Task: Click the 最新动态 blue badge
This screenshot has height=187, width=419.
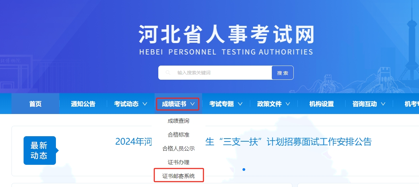Action: coord(39,150)
